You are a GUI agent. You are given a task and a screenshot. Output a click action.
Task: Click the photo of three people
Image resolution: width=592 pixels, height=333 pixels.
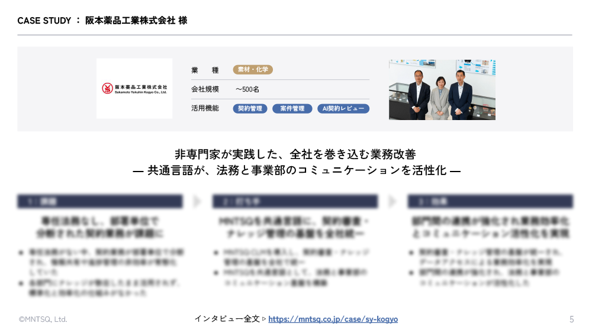pyautogui.click(x=442, y=90)
